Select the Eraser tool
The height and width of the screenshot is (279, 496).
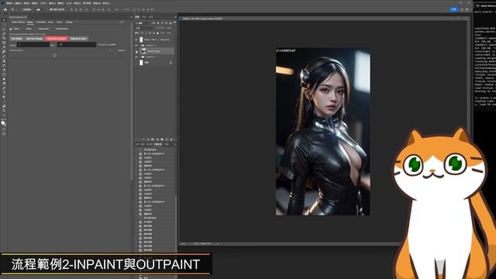coord(4,70)
